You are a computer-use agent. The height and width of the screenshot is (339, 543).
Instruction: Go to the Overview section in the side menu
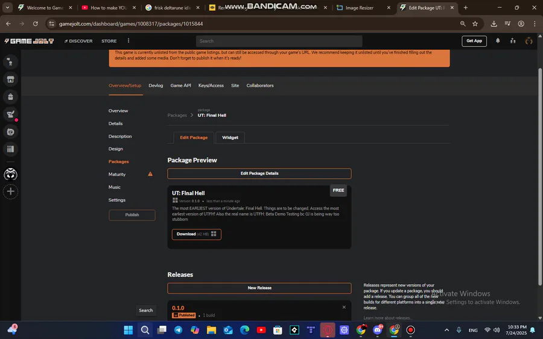click(x=118, y=111)
